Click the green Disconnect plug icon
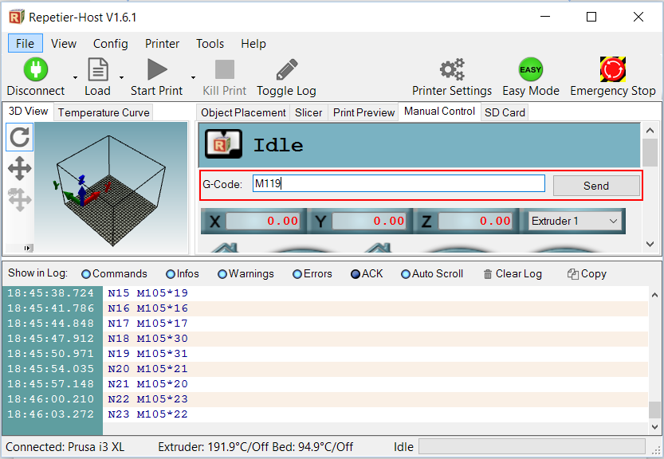664x459 pixels. point(36,69)
